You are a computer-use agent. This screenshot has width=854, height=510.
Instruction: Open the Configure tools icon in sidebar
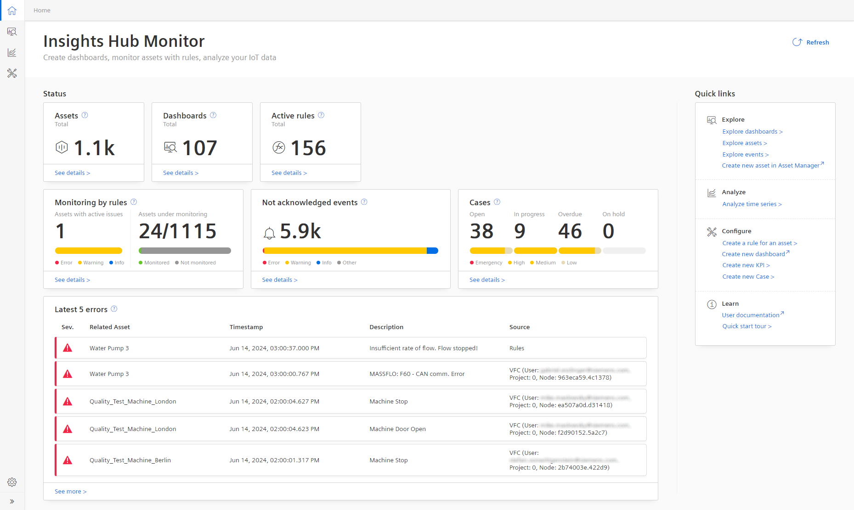(x=12, y=73)
